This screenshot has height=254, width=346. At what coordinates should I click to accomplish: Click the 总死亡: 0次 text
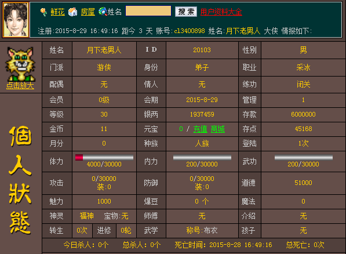tap(305, 245)
